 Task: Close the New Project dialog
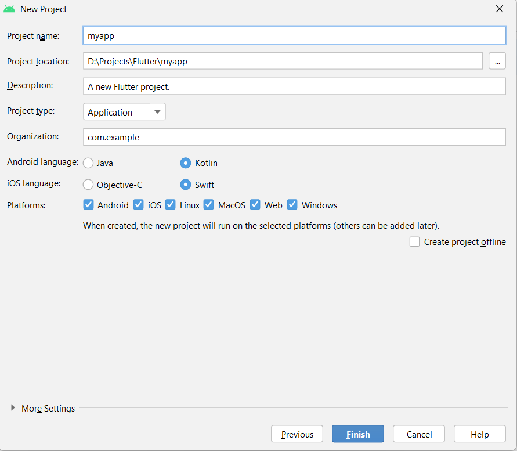500,9
